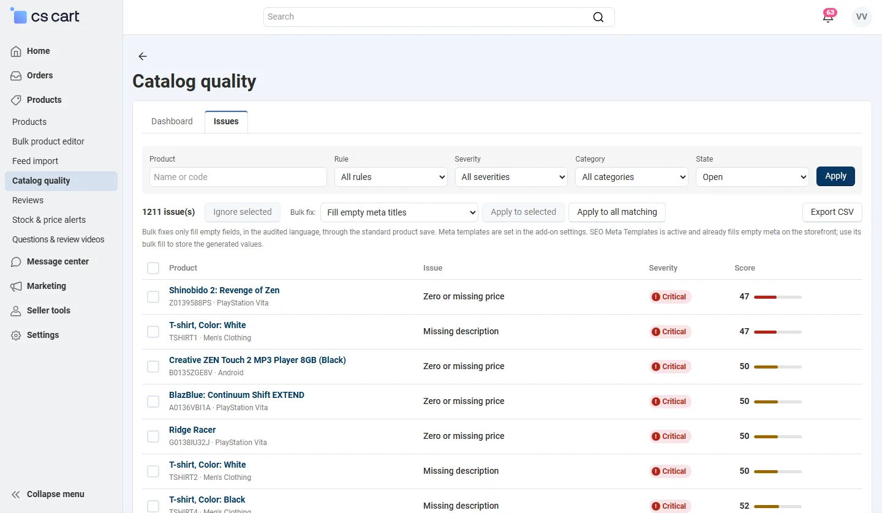Click 'Zero or missing price' for Ridge Racer
Viewport: 882px width, 513px height.
click(x=464, y=436)
